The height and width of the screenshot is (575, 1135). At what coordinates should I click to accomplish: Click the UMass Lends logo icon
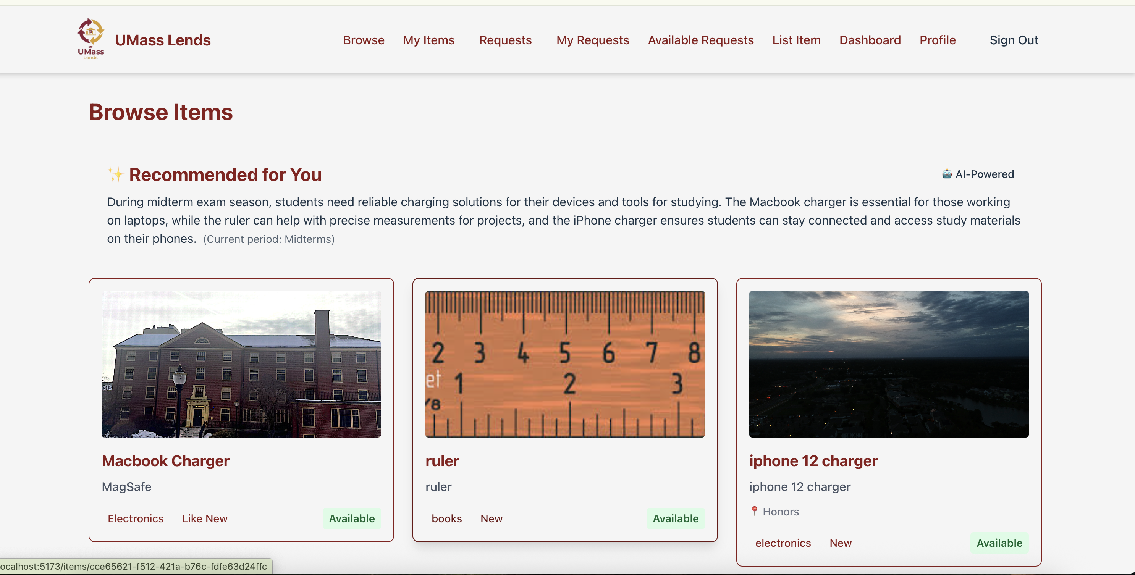pos(91,39)
